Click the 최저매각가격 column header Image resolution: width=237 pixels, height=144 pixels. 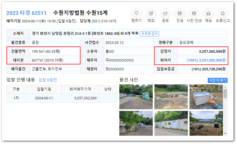80,89
